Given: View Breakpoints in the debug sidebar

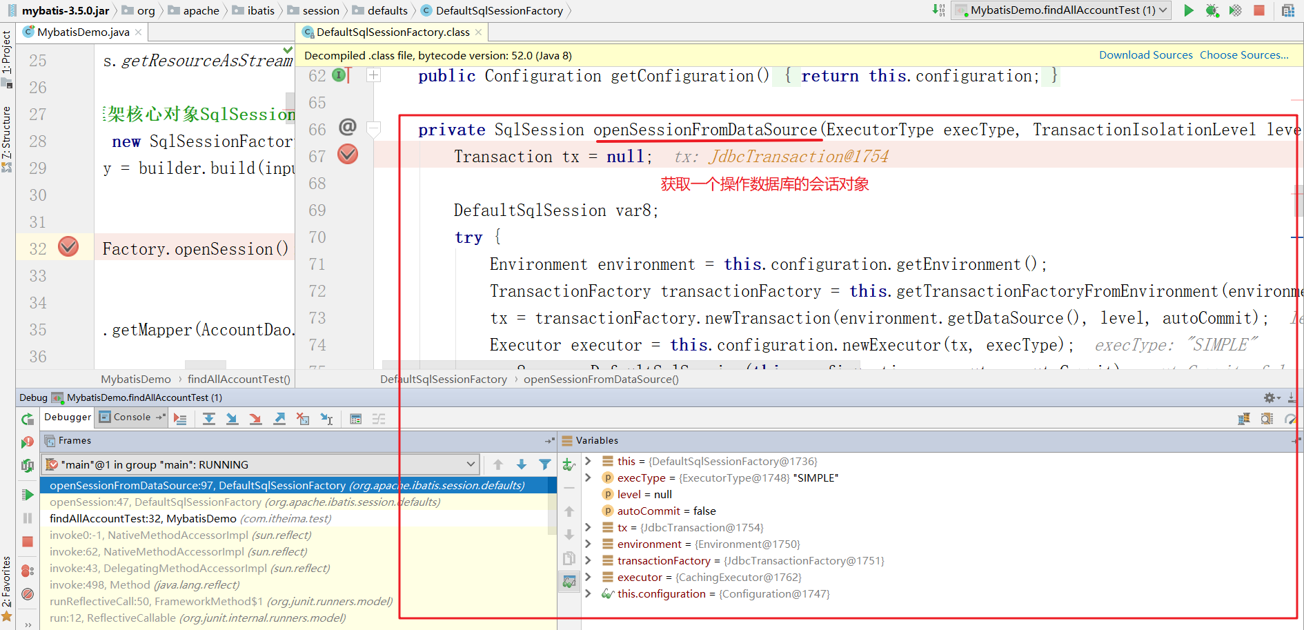Looking at the screenshot, I should pos(28,571).
